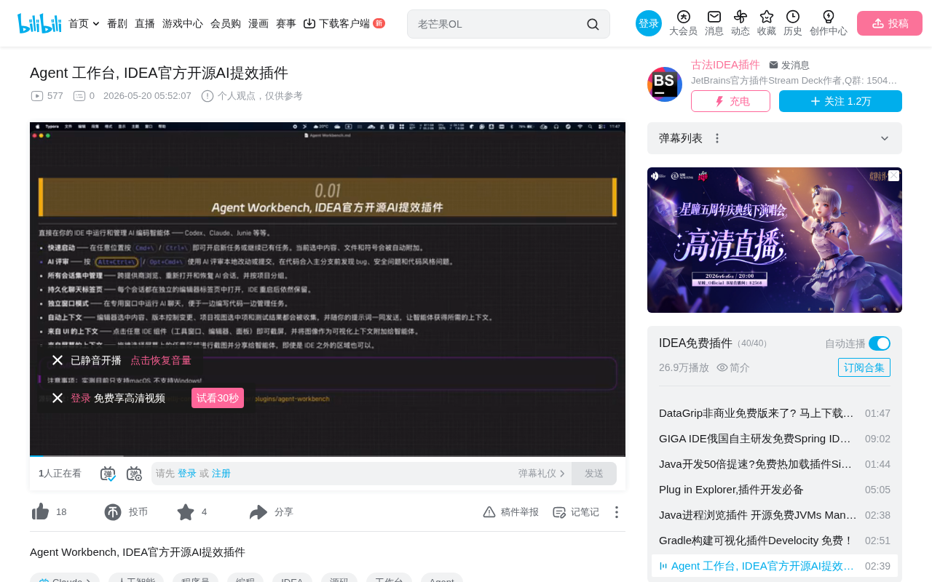Click the video play count icon
Screen dimensions: 932x582
[x=37, y=96]
